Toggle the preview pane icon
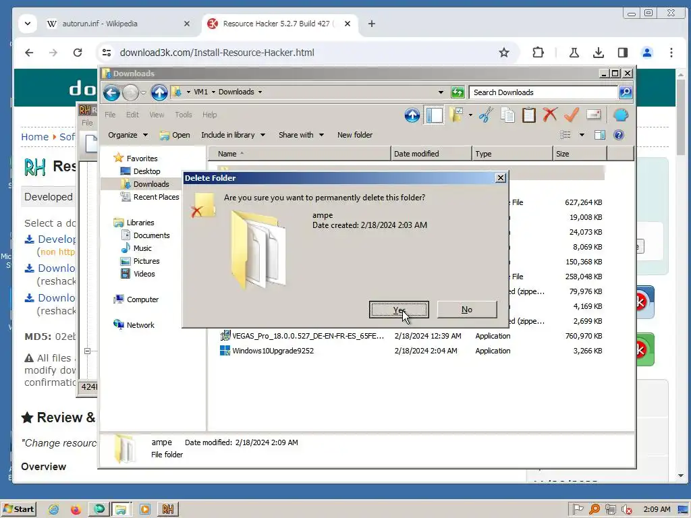 pyautogui.click(x=600, y=135)
